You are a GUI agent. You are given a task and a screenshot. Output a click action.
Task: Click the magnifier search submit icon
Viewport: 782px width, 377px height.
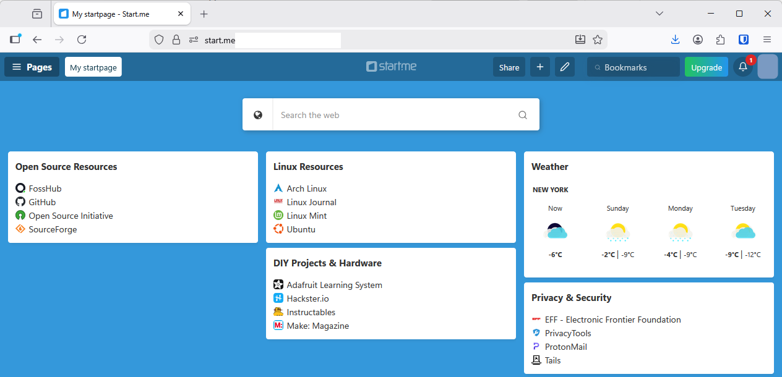click(523, 115)
